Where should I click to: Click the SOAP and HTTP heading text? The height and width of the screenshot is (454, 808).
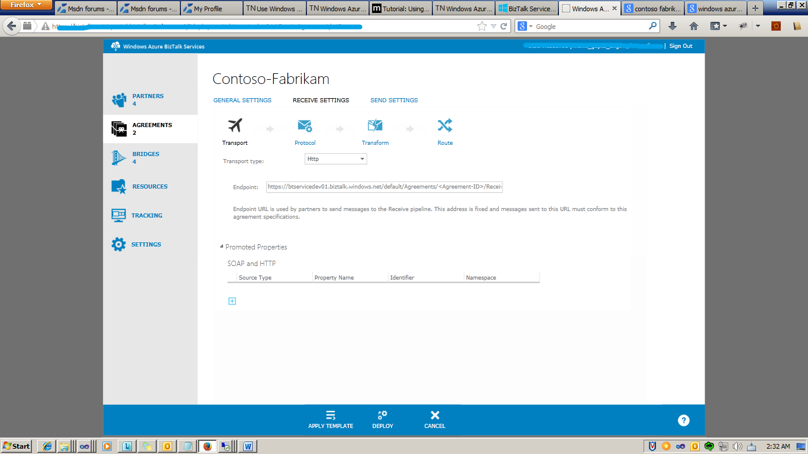[x=251, y=264]
